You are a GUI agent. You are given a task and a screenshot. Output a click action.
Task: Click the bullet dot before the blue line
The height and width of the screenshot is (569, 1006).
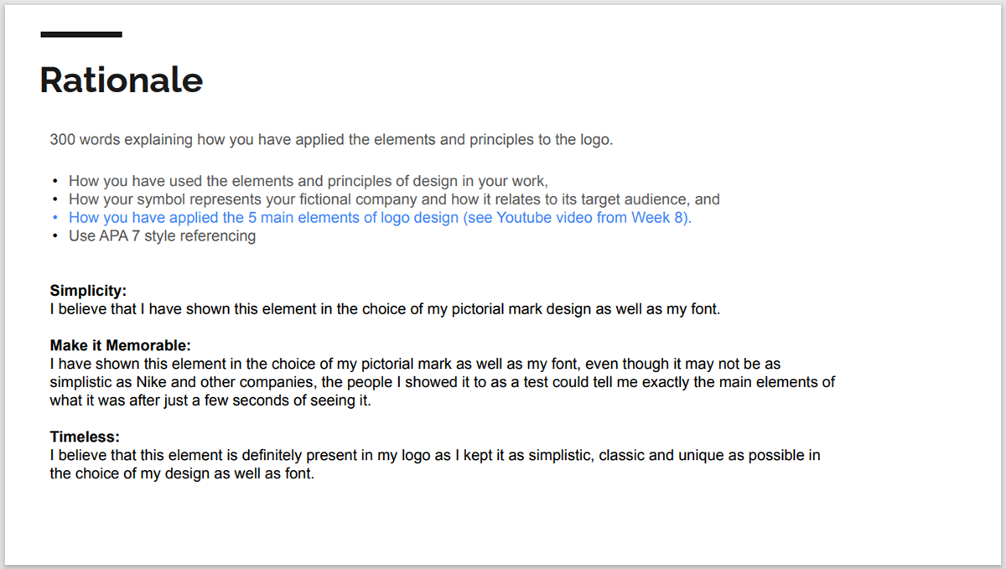pos(55,218)
